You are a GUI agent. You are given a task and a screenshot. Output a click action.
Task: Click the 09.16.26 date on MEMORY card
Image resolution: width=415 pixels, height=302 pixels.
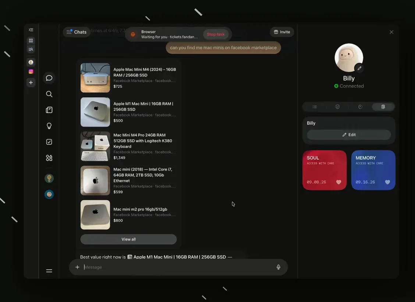pos(365,182)
